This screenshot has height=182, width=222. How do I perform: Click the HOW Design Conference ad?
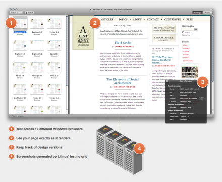tap(190, 72)
